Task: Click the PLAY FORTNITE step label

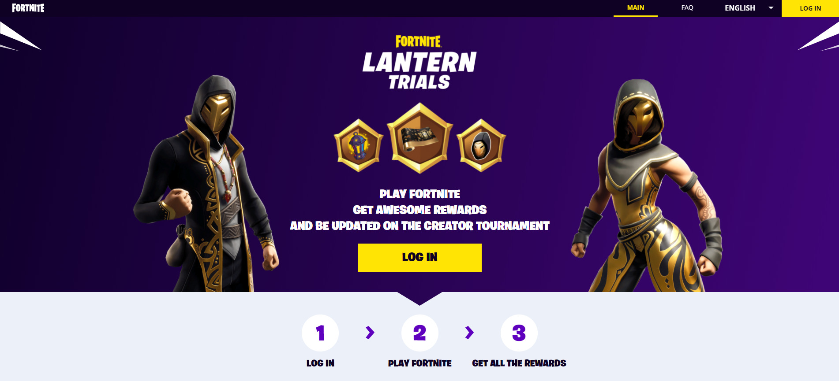Action: (420, 363)
